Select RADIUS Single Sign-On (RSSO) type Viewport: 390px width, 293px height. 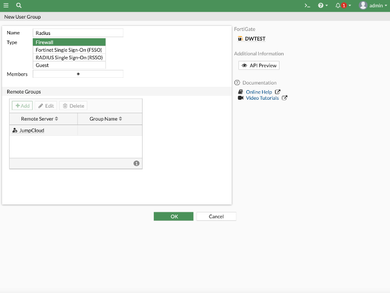tap(69, 57)
